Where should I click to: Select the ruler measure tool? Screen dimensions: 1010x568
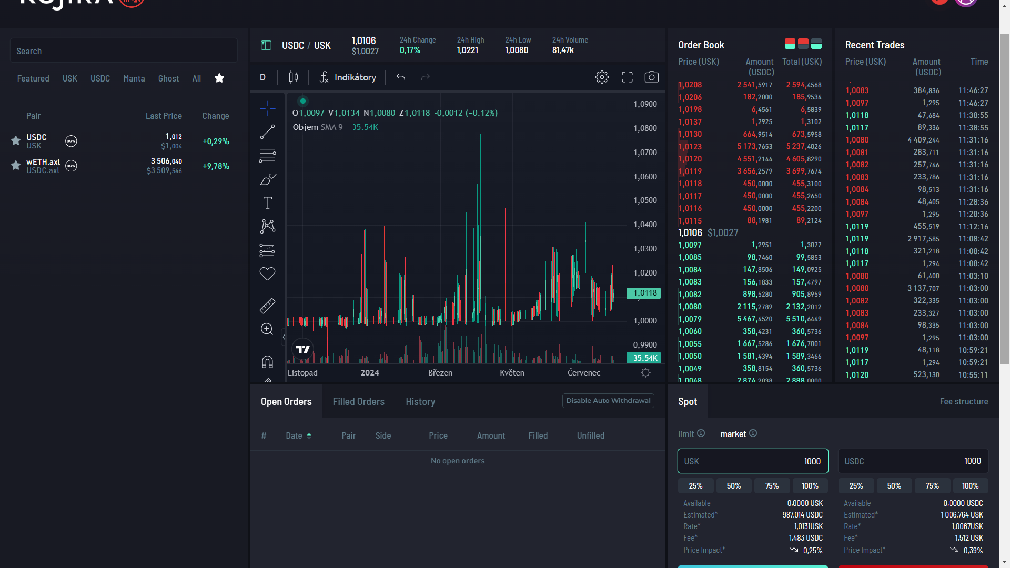(x=267, y=306)
